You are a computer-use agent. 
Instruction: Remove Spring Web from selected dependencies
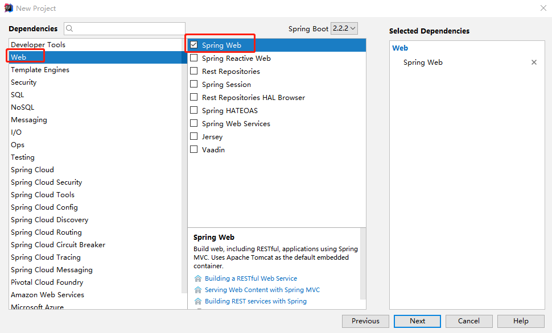pyautogui.click(x=534, y=63)
